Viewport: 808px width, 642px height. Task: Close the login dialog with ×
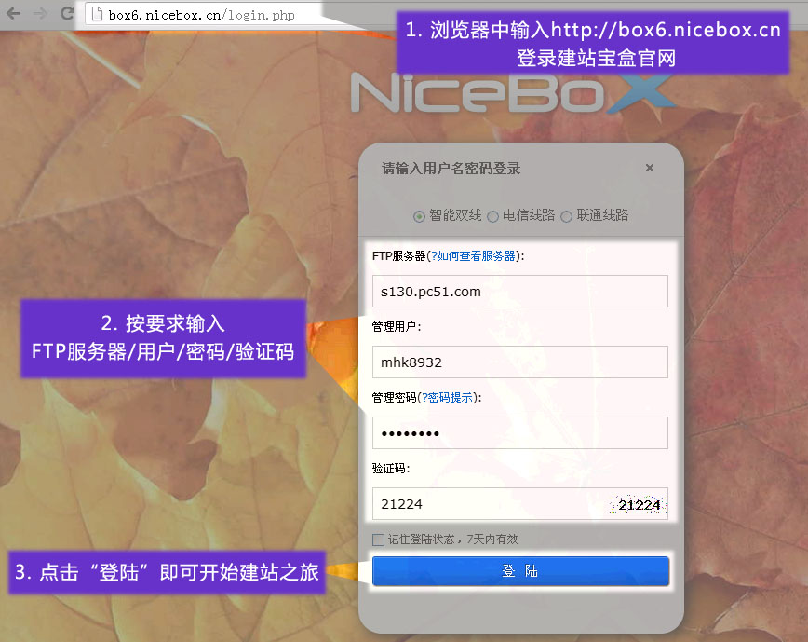pos(650,168)
